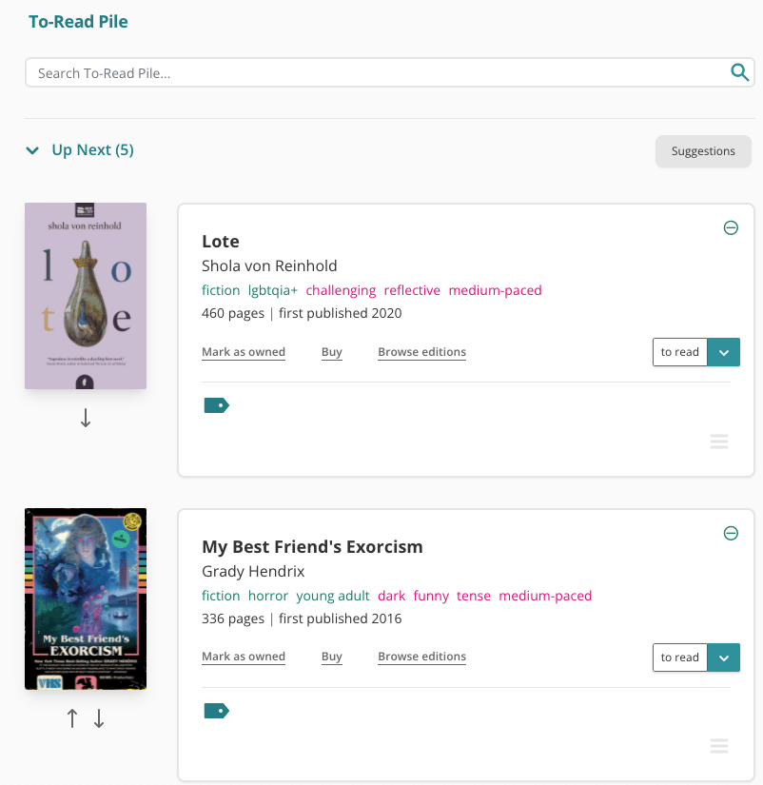Viewport: 763px width, 785px height.
Task: Add tags to Lote via tag icon
Action: tap(216, 405)
